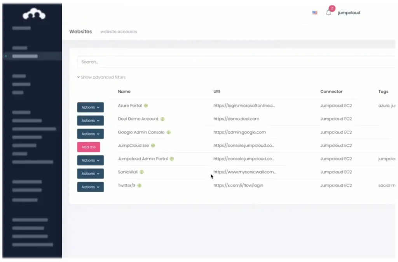Click the https://x.com/i/flow/login URI
Viewport: 398px width, 262px height.
tap(238, 185)
